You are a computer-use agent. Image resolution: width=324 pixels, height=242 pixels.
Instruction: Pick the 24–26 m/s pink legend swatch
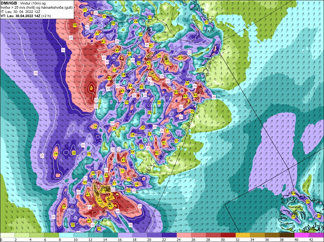[x=184, y=235]
